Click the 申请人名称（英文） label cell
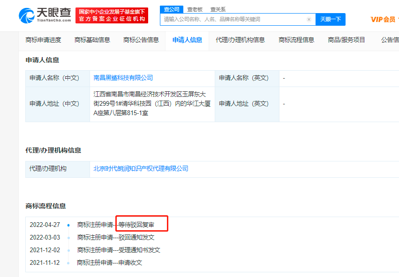The height and width of the screenshot is (277, 399). coord(247,79)
